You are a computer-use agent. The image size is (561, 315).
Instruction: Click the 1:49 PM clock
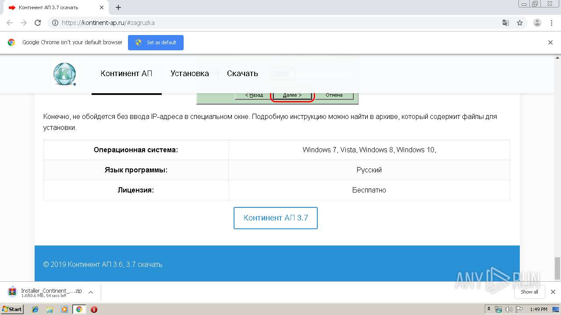click(x=539, y=309)
